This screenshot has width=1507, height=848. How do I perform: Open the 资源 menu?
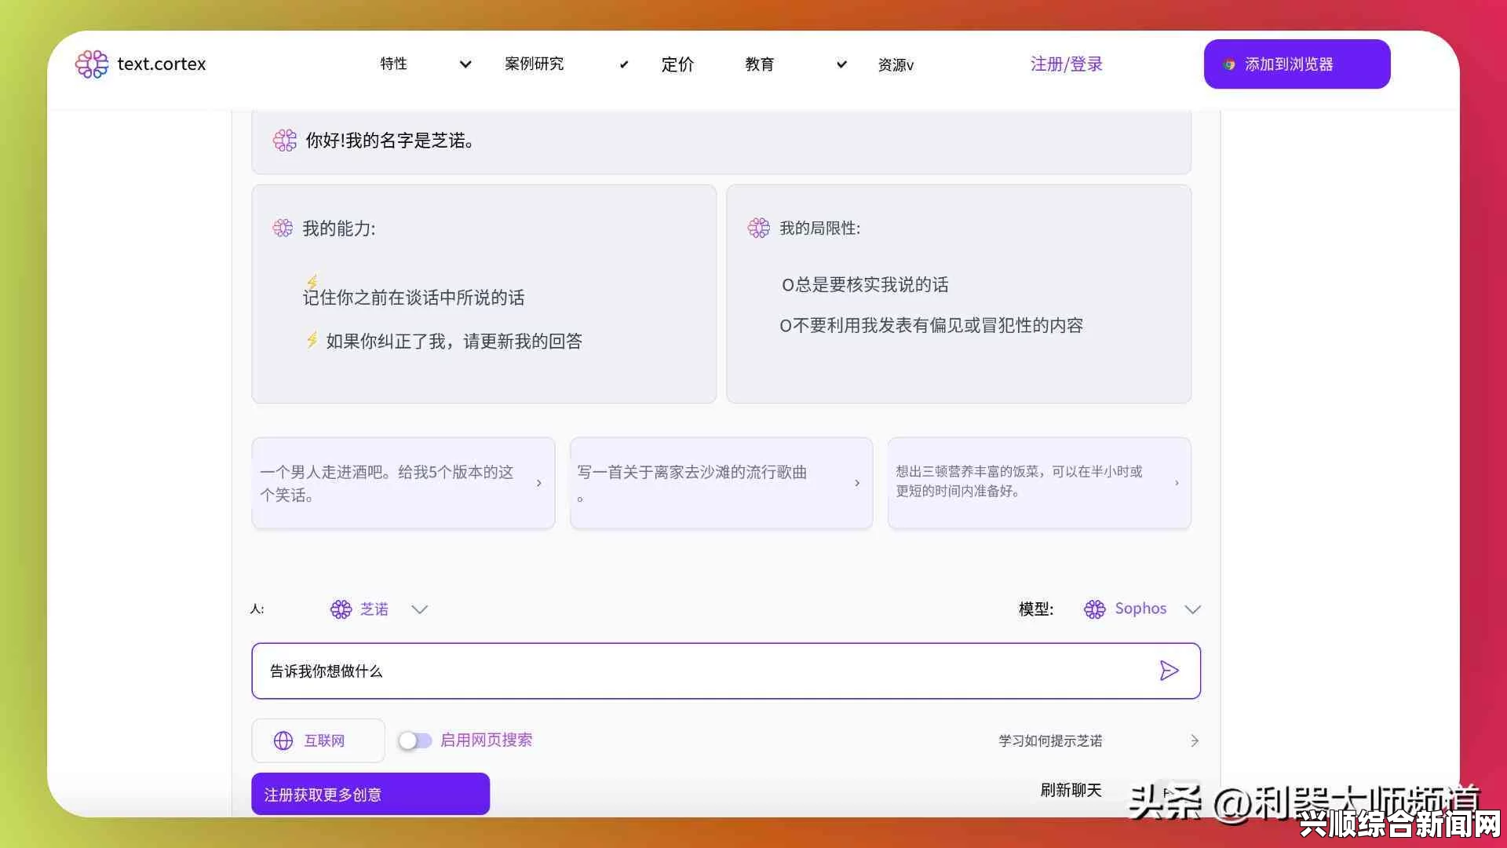pos(896,65)
